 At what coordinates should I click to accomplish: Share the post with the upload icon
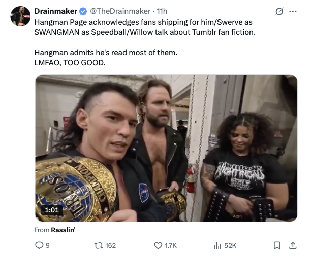click(293, 246)
